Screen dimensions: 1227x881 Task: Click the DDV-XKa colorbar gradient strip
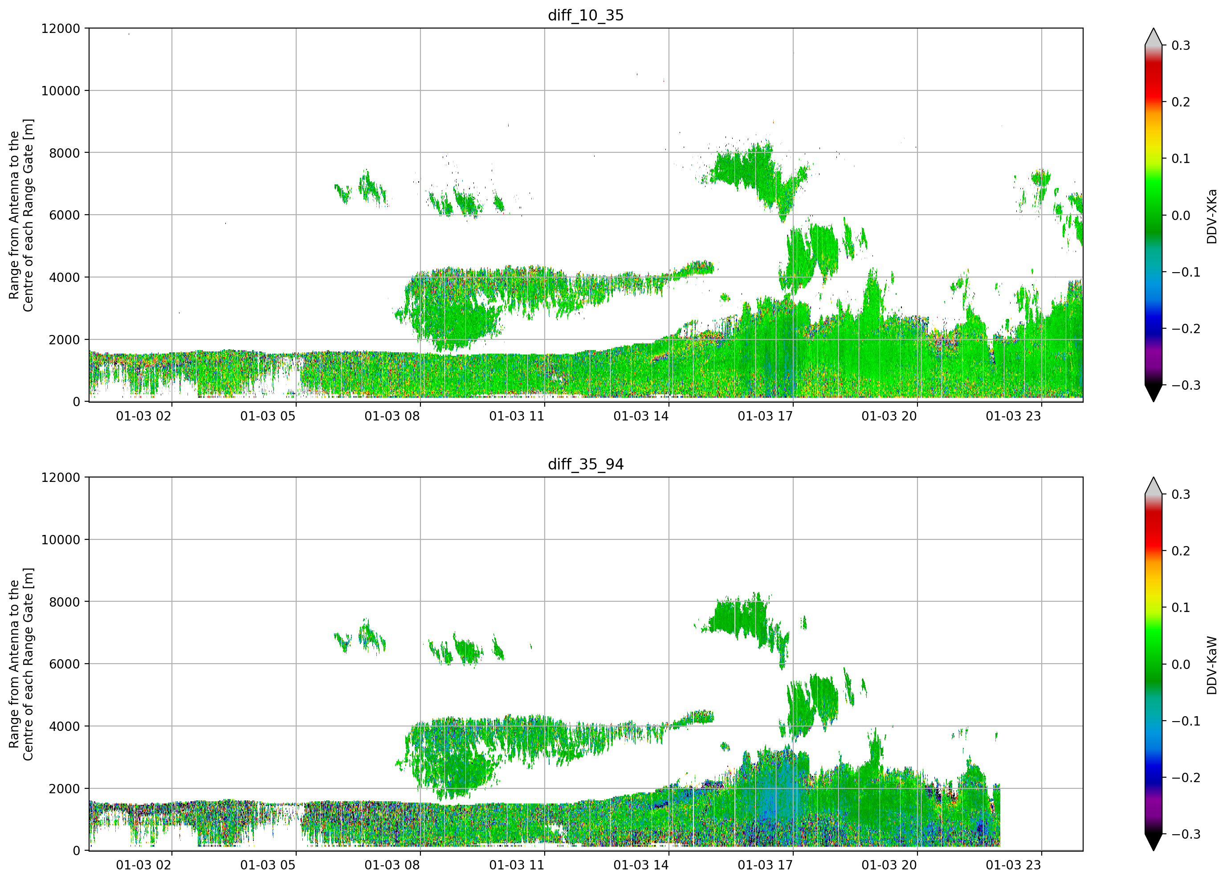click(x=1154, y=215)
